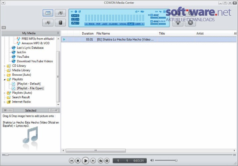Image resolution: width=238 pixels, height=166 pixels.
Task: Select the Shakira Lo Hecho Esta Hecho track row
Action: point(149,40)
